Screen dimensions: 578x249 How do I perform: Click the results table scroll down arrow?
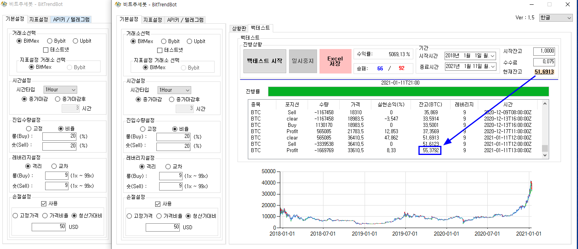545,155
